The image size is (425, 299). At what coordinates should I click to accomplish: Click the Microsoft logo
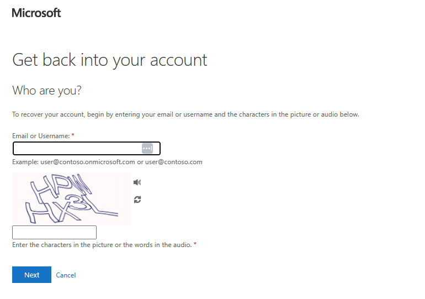click(36, 13)
